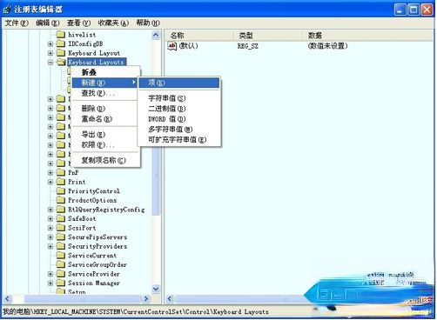Select 新建(N) in the context menu

[106, 83]
